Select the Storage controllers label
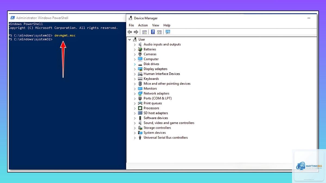 [x=157, y=128]
